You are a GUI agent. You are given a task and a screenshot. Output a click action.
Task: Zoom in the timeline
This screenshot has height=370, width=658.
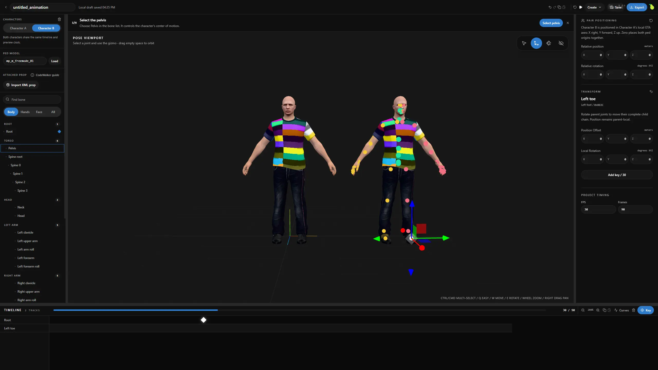(598, 310)
